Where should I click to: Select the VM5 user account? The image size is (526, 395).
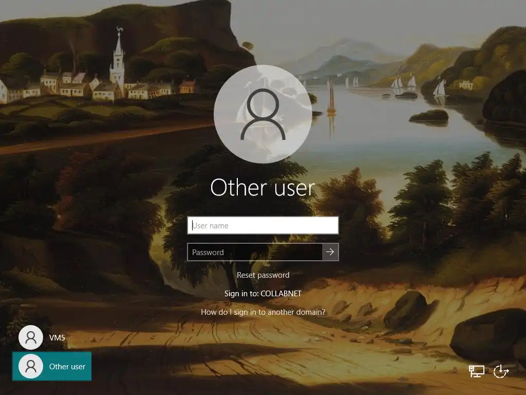[42, 337]
